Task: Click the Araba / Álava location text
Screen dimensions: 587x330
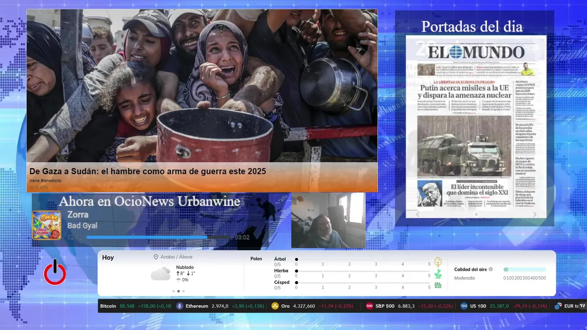Action: 176,257
